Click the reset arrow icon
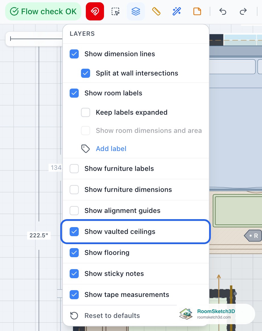 click(74, 316)
